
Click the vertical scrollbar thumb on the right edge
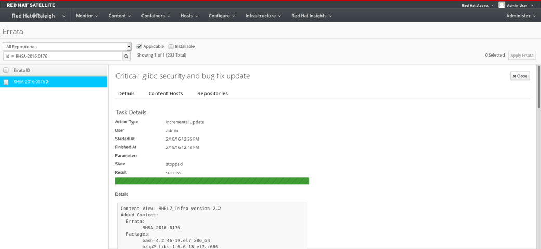point(538,87)
